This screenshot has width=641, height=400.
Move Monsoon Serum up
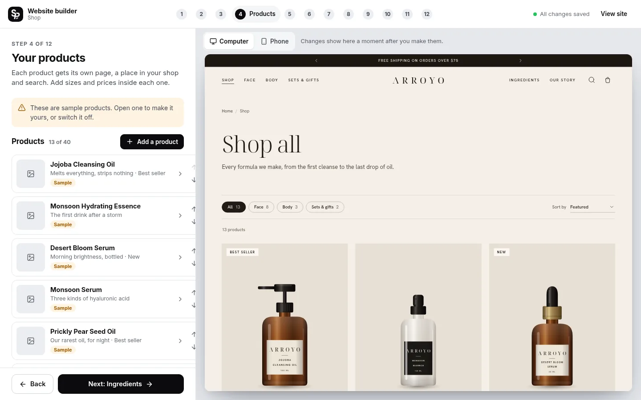pos(194,292)
